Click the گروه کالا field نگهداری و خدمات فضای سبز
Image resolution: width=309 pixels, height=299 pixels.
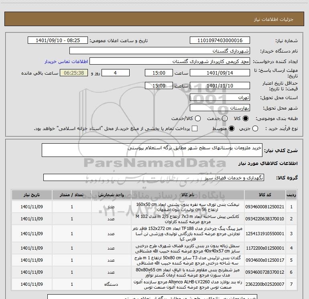[154, 177]
